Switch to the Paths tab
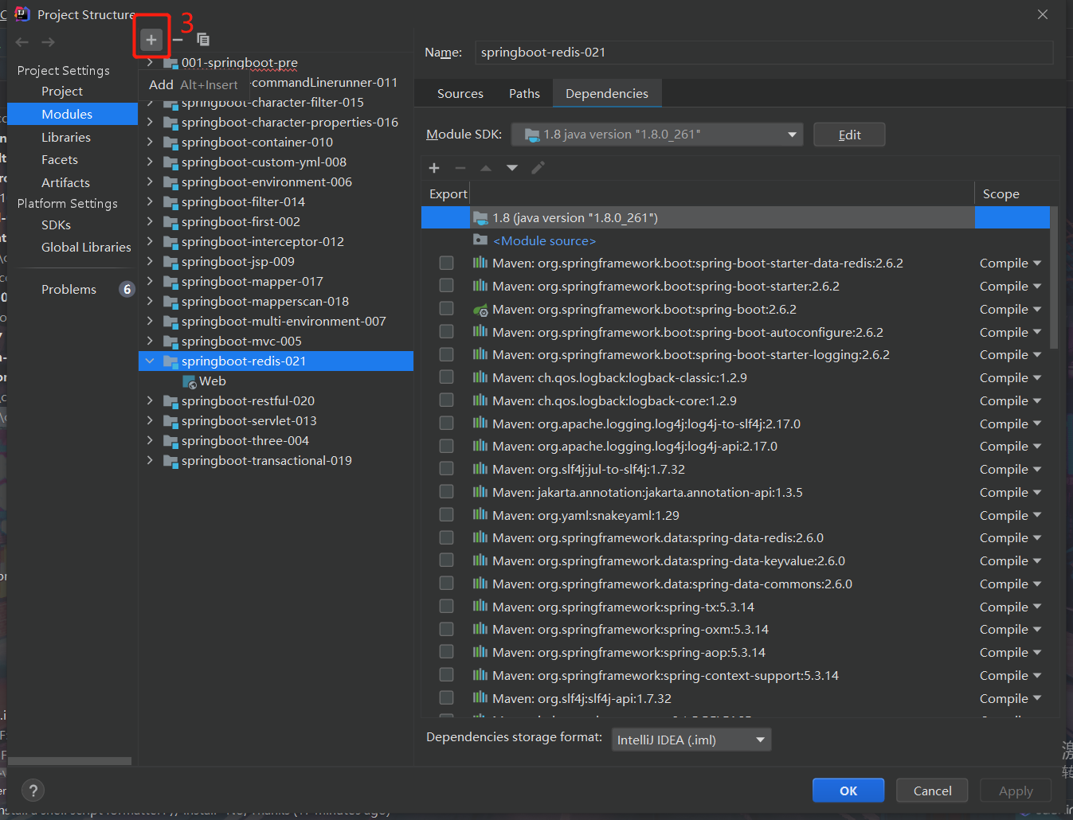 click(524, 93)
